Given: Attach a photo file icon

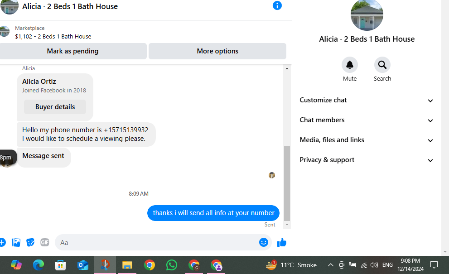Looking at the screenshot, I should 16,242.
